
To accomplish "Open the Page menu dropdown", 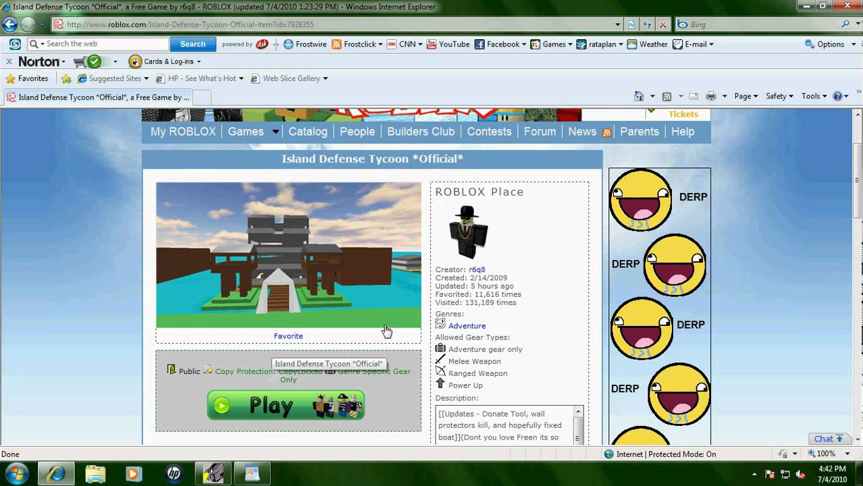I will (x=746, y=96).
